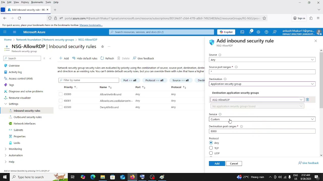The image size is (323, 181).
Task: Check the box for rule 65001
Action: point(61,101)
